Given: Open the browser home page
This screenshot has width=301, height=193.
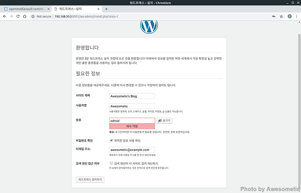Looking at the screenshot, I should coord(25,17).
